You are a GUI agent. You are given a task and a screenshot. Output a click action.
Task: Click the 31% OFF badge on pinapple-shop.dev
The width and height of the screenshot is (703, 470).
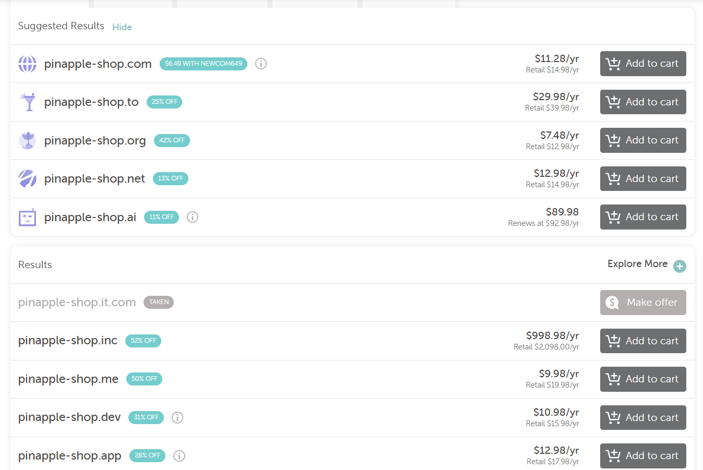point(146,417)
